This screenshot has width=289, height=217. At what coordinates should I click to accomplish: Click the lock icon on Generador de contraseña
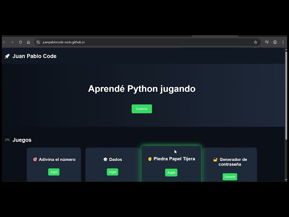[x=215, y=159]
